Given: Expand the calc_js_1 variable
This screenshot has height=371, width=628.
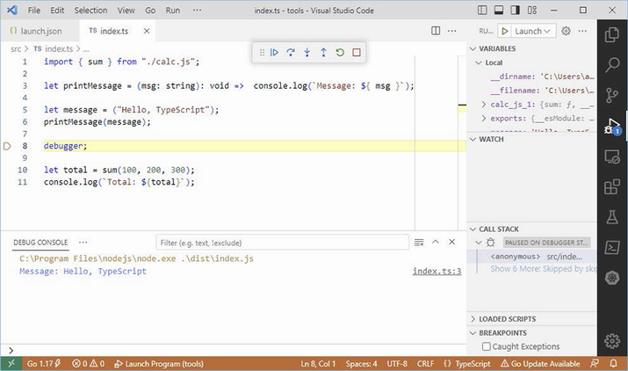Looking at the screenshot, I should click(x=483, y=105).
